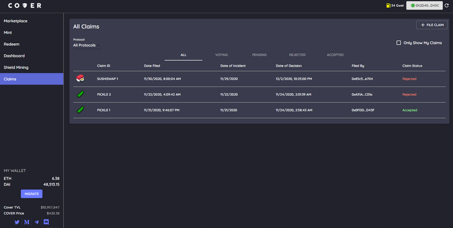The image size is (453, 228).
Task: Open the Discord social link icon
Action: [x=46, y=222]
